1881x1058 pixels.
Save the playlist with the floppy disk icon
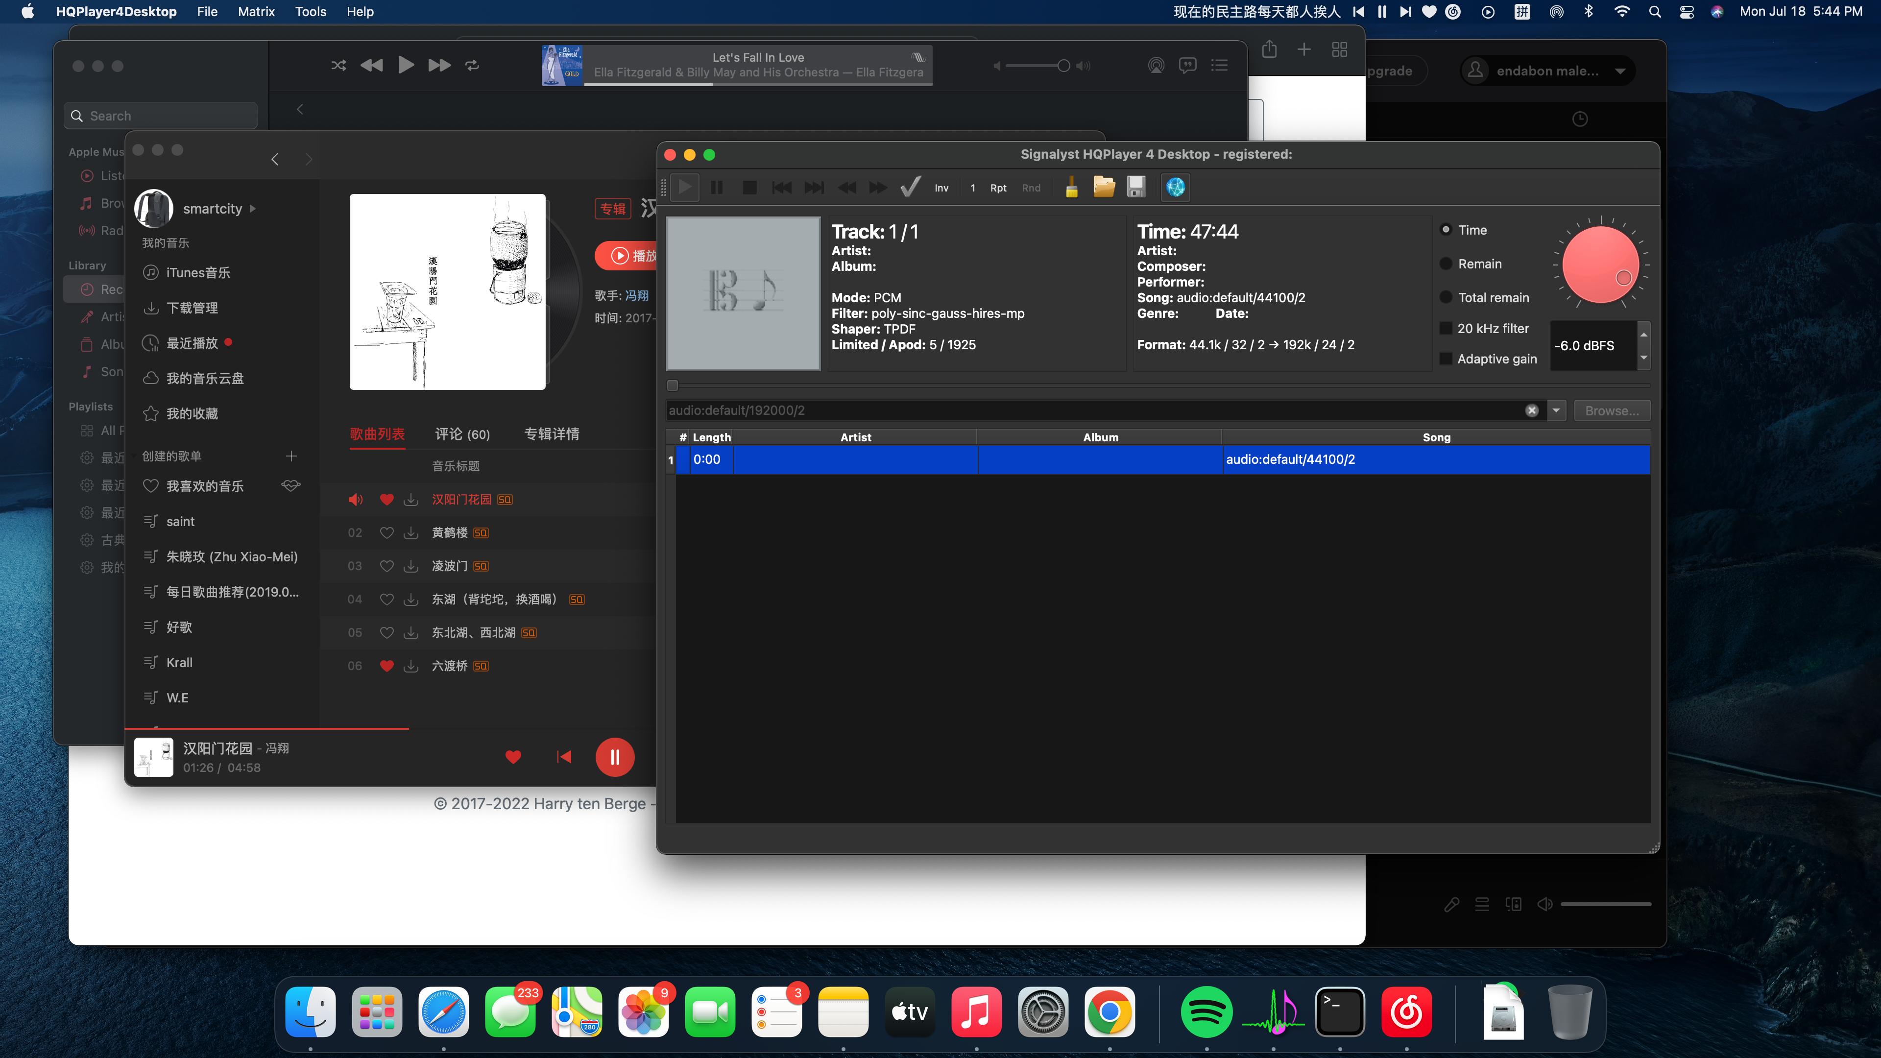pos(1135,188)
